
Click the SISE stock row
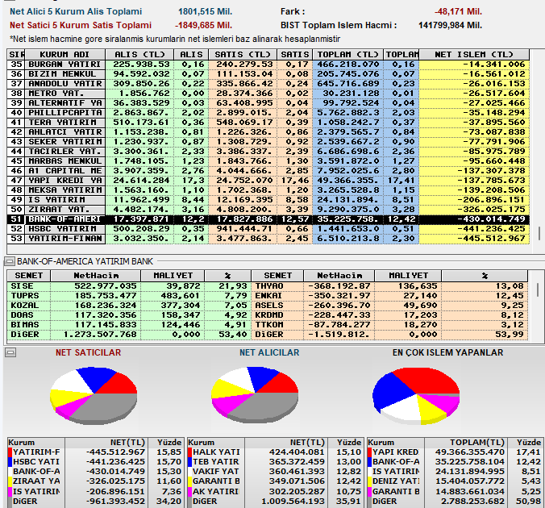[129, 286]
